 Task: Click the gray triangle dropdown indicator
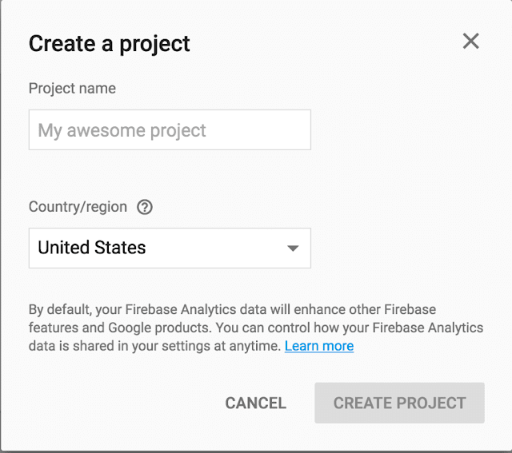coord(293,248)
